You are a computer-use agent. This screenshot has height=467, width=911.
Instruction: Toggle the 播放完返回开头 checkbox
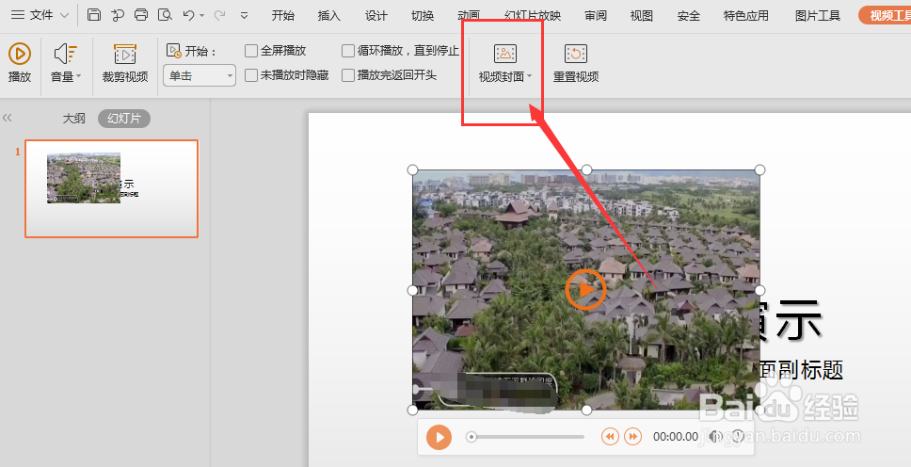348,75
